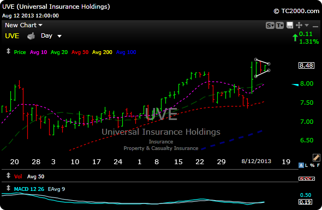
Task: Select the % percent scale toggle
Action: (312, 165)
